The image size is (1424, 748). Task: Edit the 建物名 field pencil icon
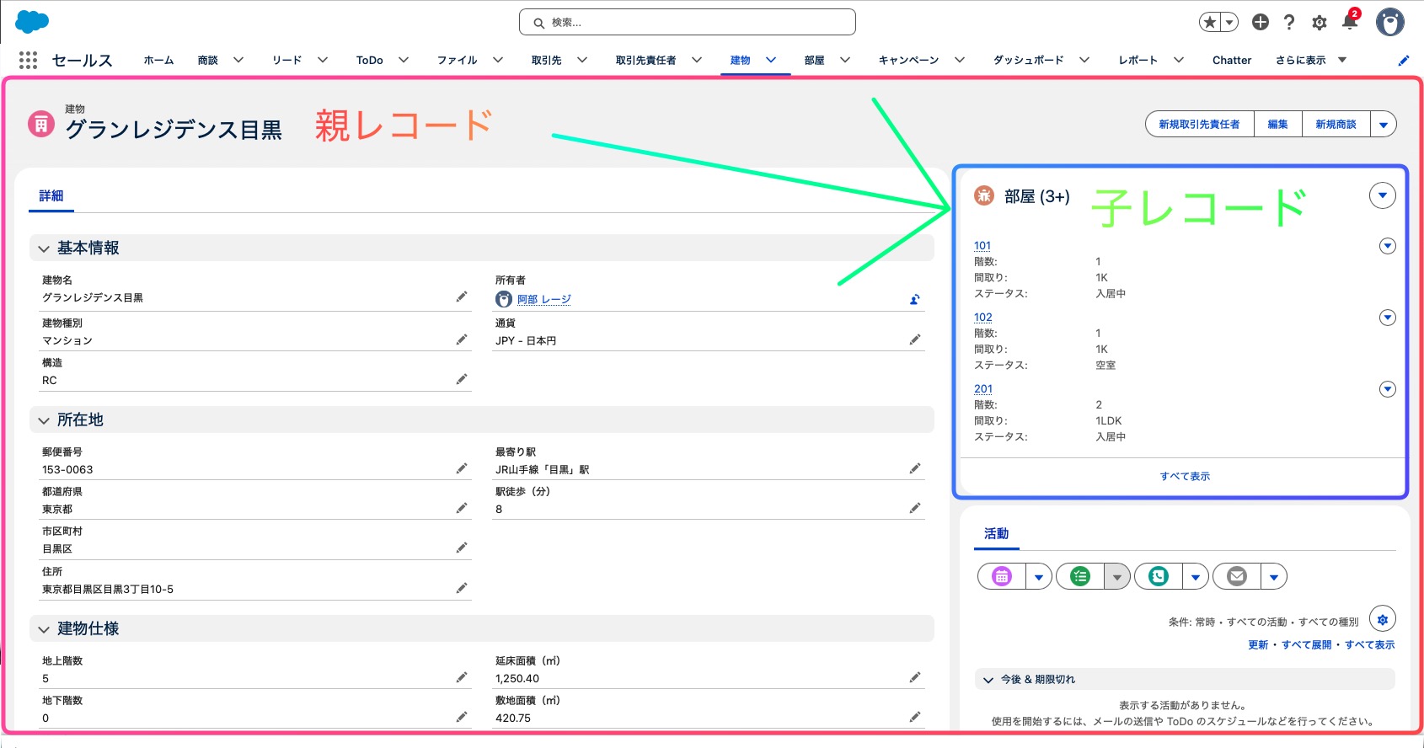pyautogui.click(x=462, y=297)
